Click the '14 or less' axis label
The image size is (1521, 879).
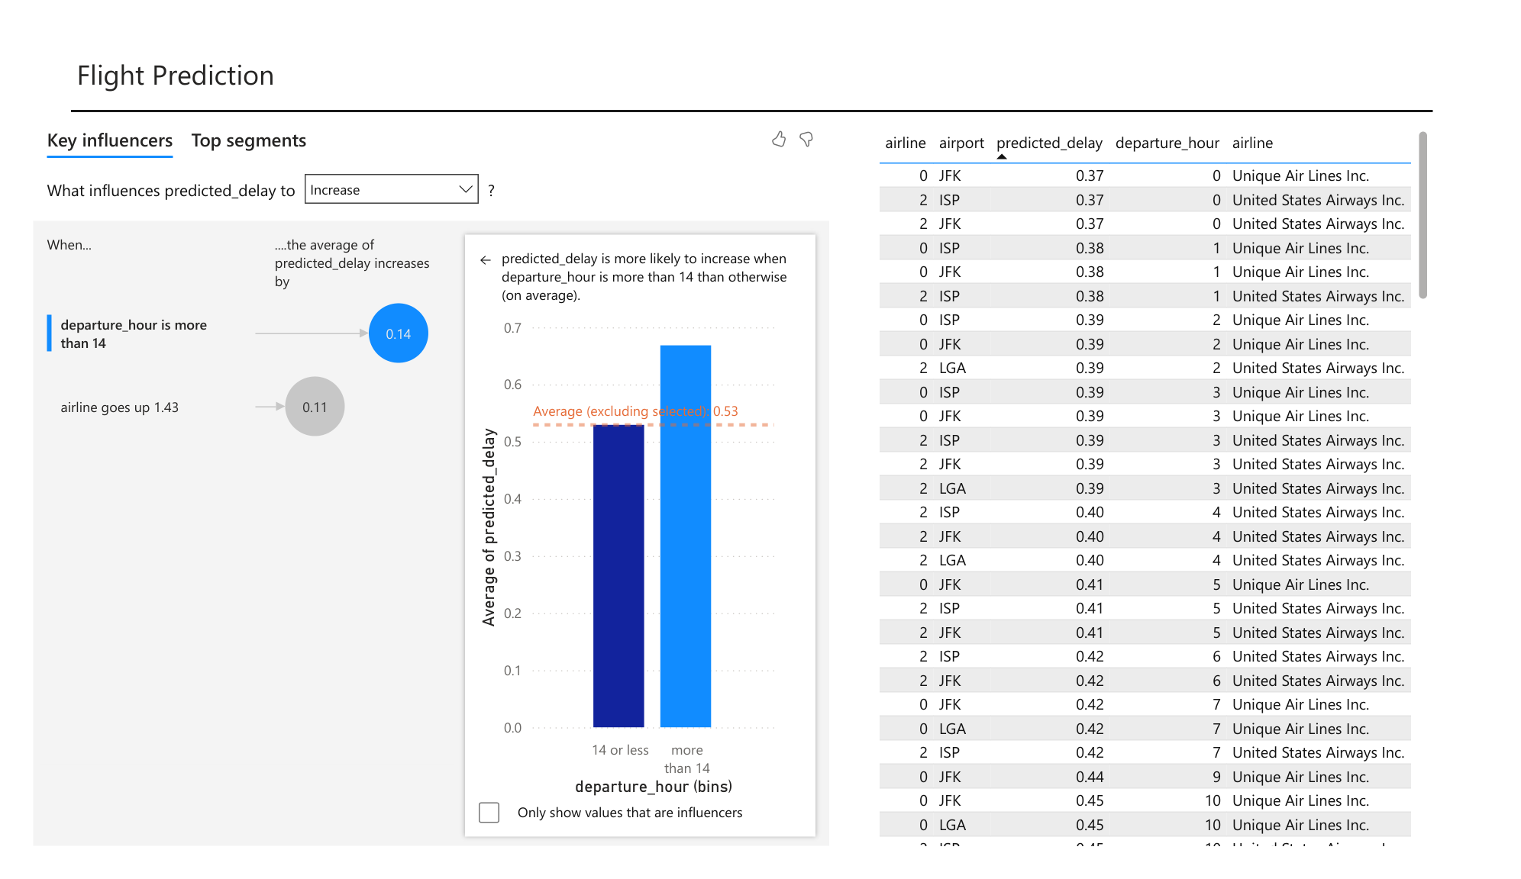click(x=620, y=750)
